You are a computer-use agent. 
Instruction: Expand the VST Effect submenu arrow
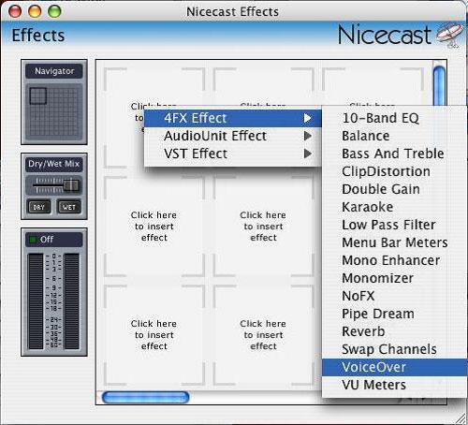coord(308,154)
